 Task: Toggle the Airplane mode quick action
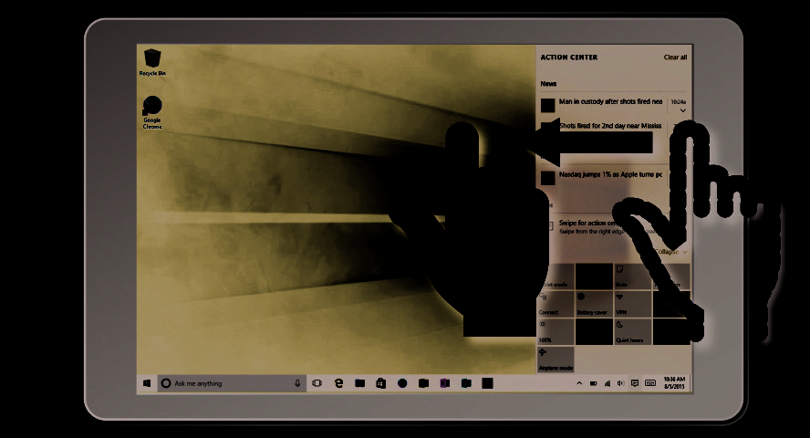[556, 360]
